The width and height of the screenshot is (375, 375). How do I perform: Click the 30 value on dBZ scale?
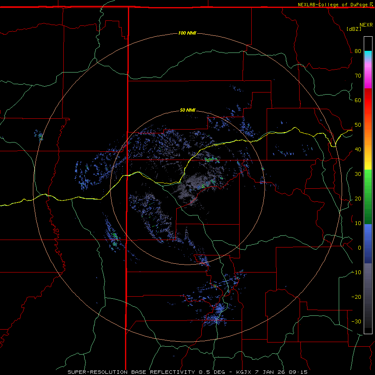tap(358, 174)
